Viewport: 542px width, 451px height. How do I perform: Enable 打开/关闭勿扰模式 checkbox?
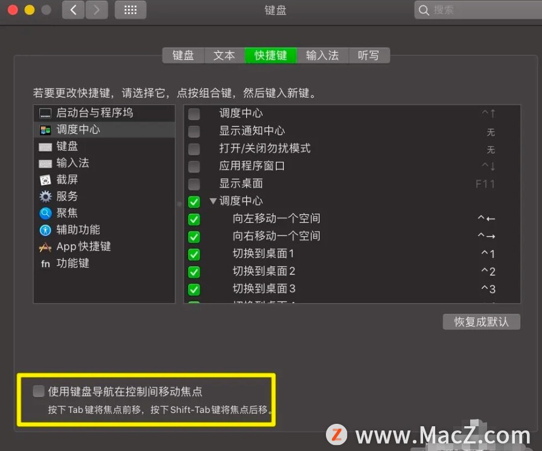pyautogui.click(x=194, y=149)
